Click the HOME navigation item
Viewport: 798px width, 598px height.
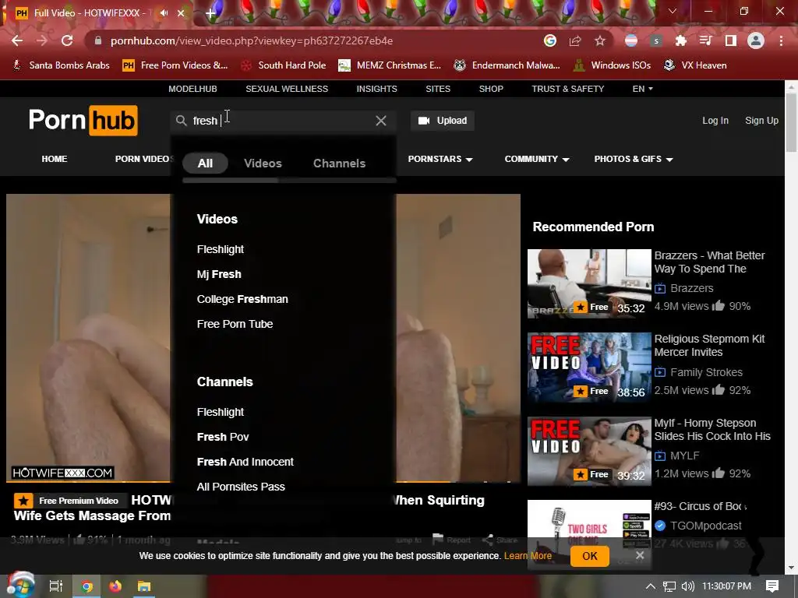(55, 159)
